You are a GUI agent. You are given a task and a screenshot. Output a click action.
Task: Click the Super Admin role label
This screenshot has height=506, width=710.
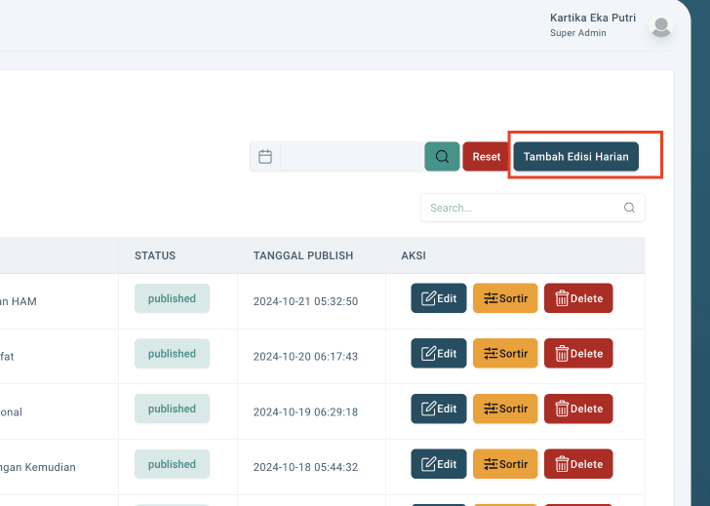577,33
